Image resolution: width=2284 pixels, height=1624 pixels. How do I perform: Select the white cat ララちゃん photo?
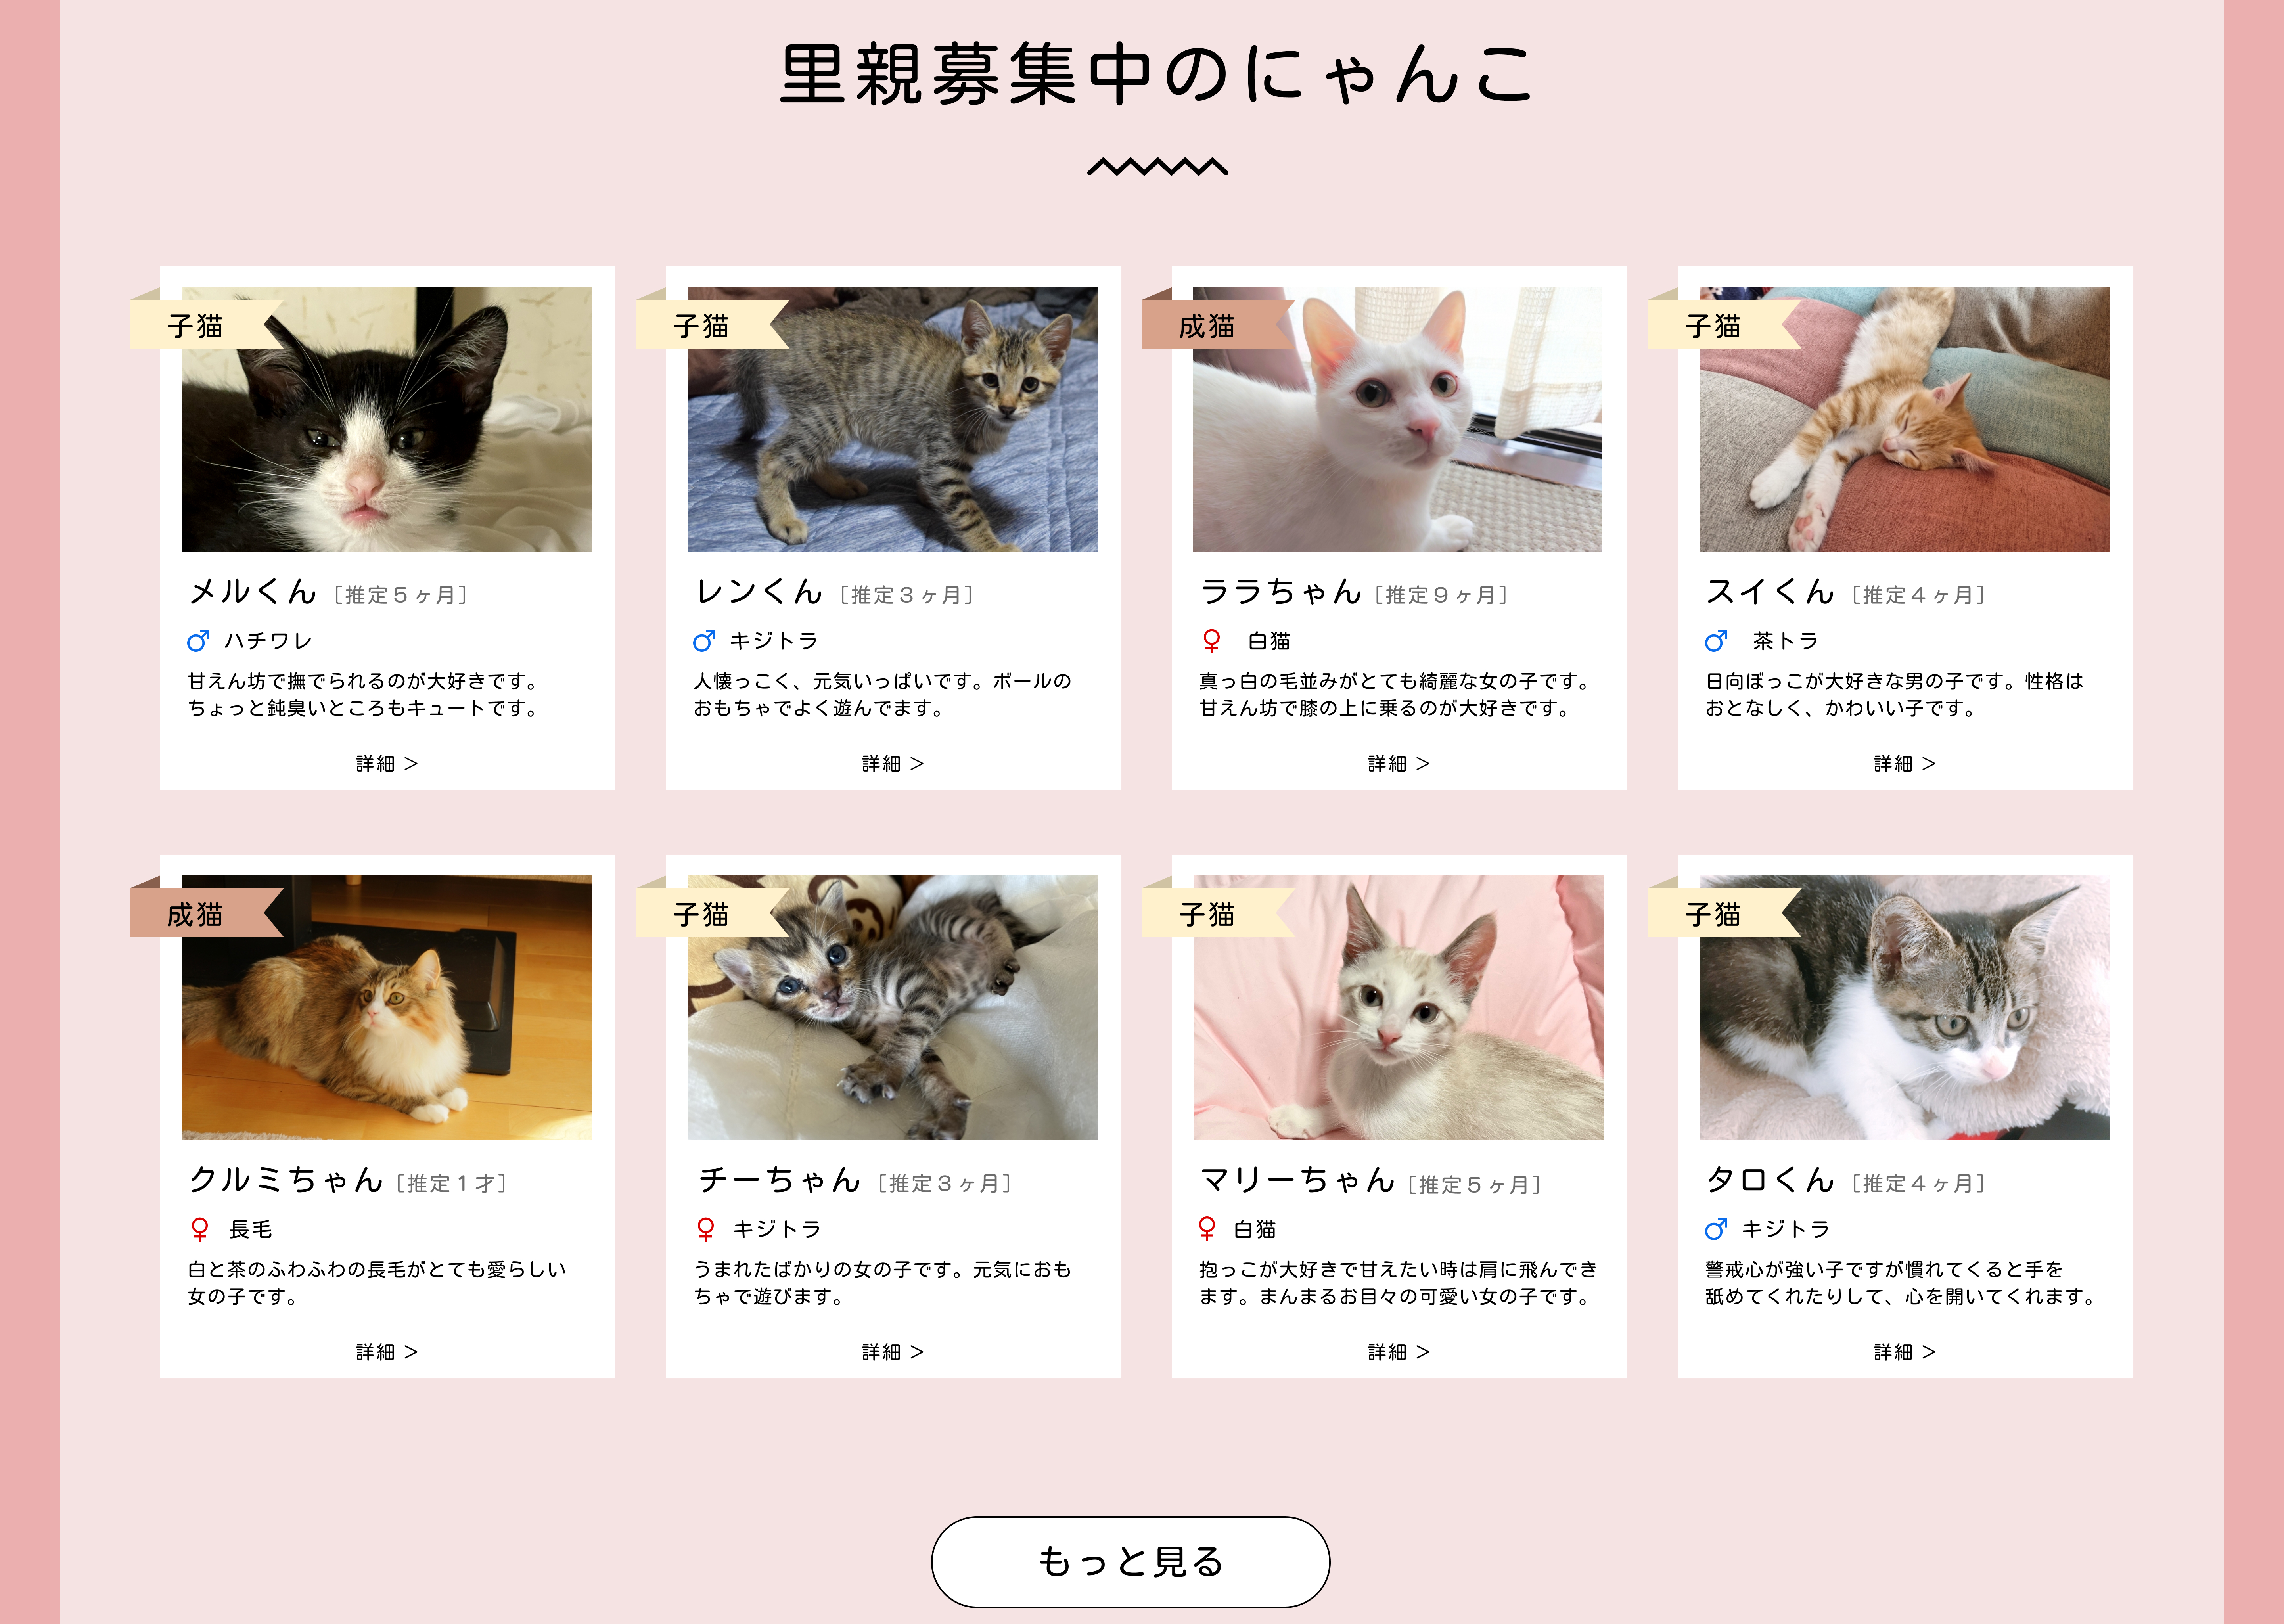tap(1397, 419)
